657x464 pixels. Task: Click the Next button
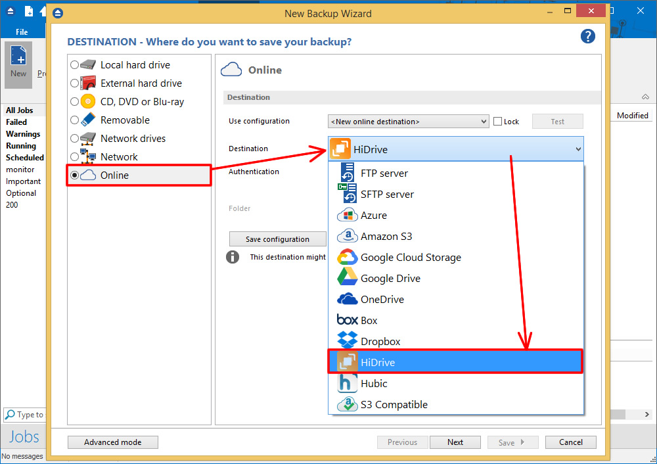(455, 442)
